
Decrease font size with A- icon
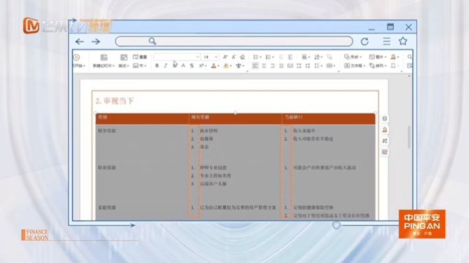coord(234,57)
